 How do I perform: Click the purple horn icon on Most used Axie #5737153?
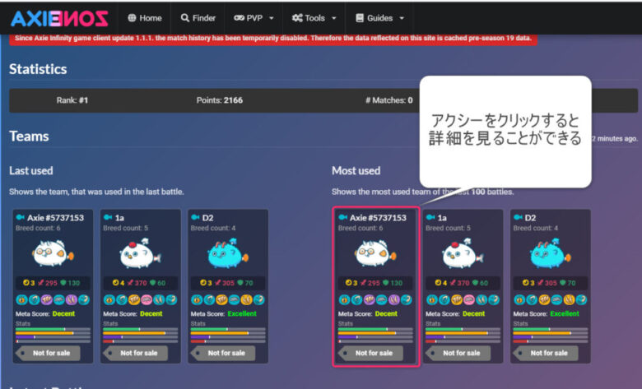click(x=394, y=300)
